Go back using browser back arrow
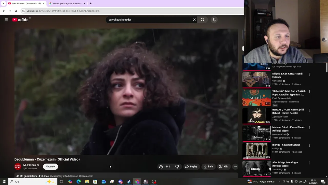 click(4, 11)
